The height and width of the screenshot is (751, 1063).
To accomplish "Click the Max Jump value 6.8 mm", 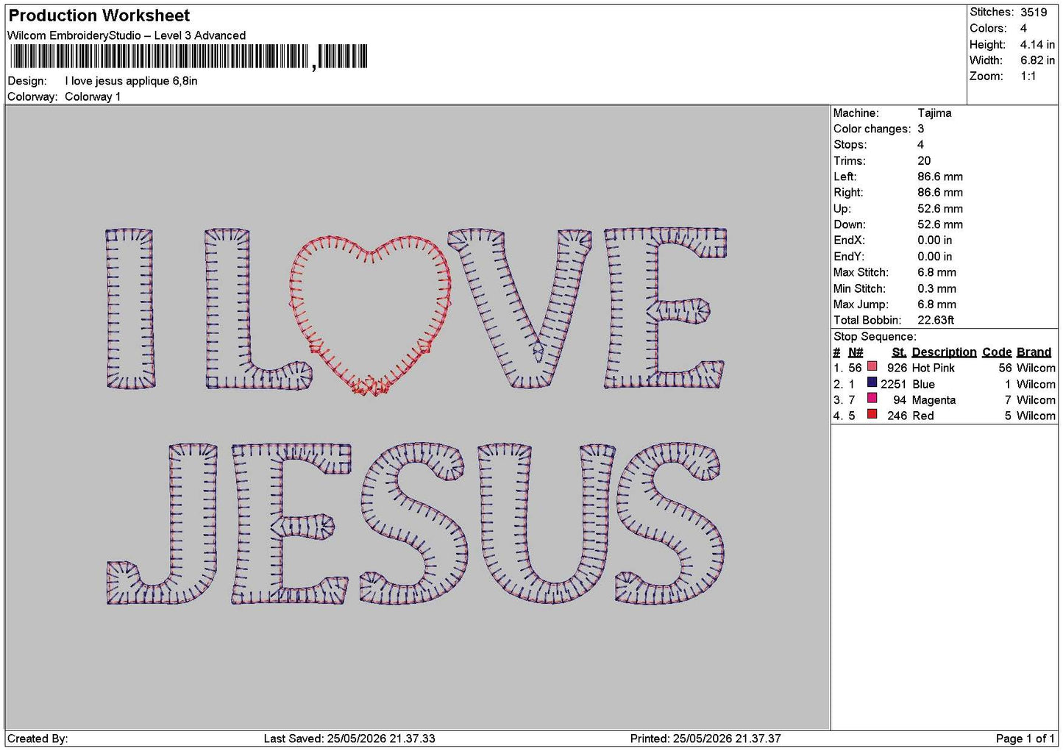I will click(937, 305).
